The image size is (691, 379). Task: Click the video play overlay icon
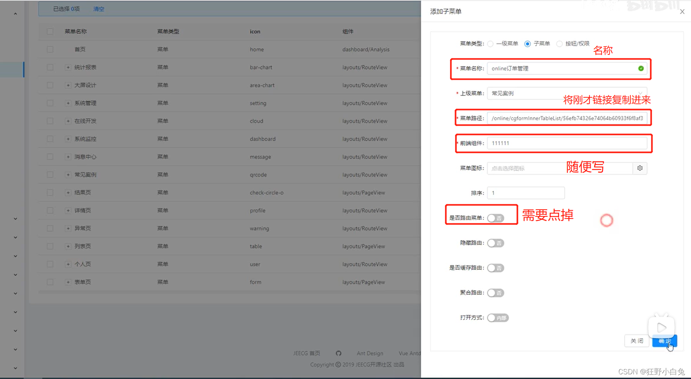click(x=661, y=327)
